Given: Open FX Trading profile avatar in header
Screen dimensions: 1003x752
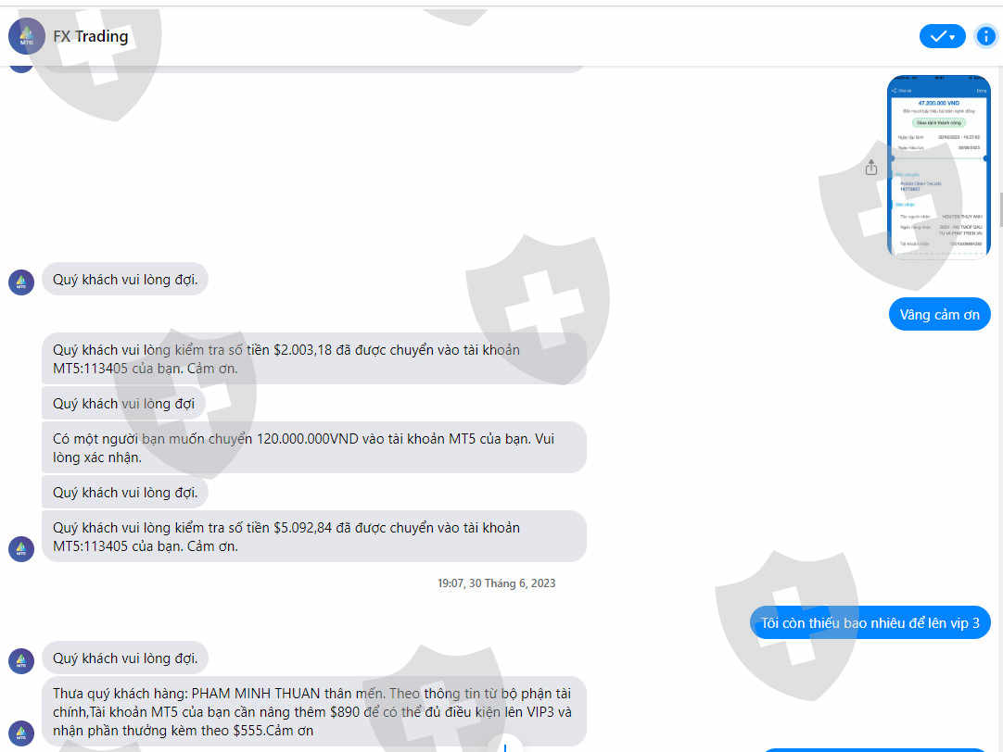Looking at the screenshot, I should [x=26, y=36].
